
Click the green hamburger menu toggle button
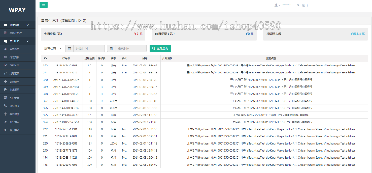click(x=43, y=5)
